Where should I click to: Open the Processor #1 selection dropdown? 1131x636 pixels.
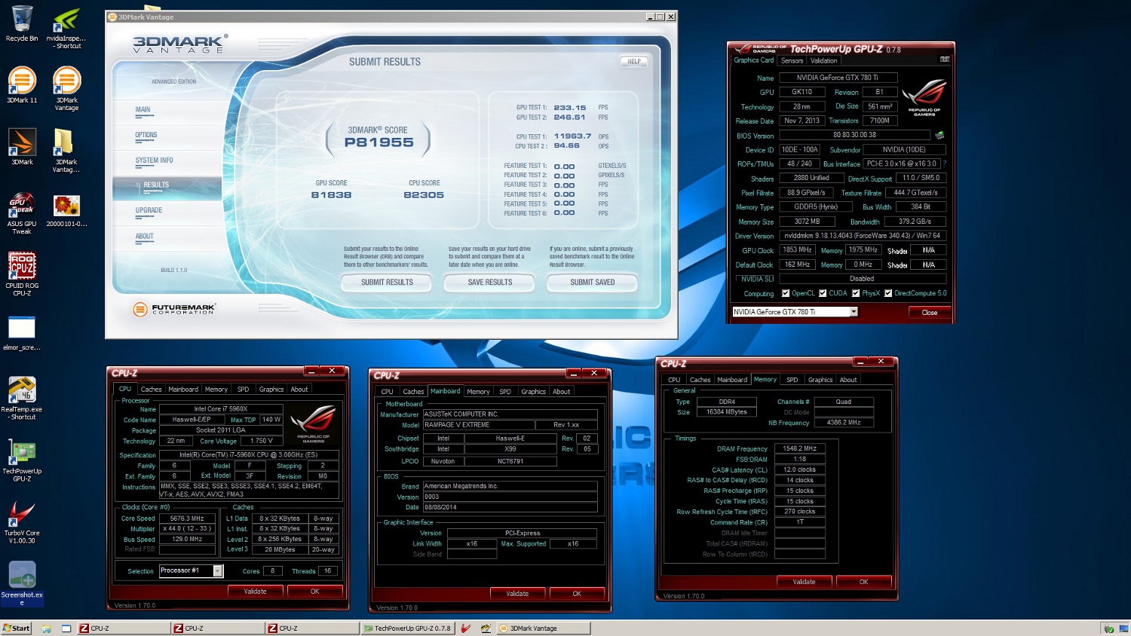click(217, 570)
